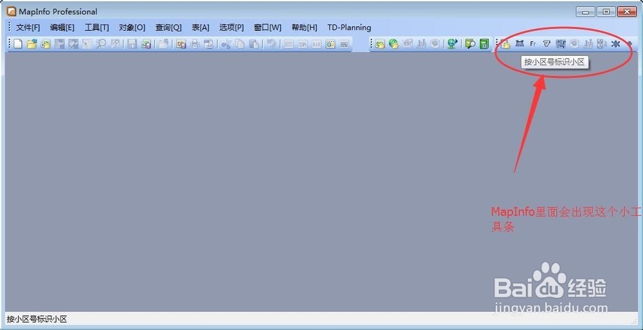643x330 pixels.
Task: Click the Copy icon next to scissors
Action: point(240,44)
